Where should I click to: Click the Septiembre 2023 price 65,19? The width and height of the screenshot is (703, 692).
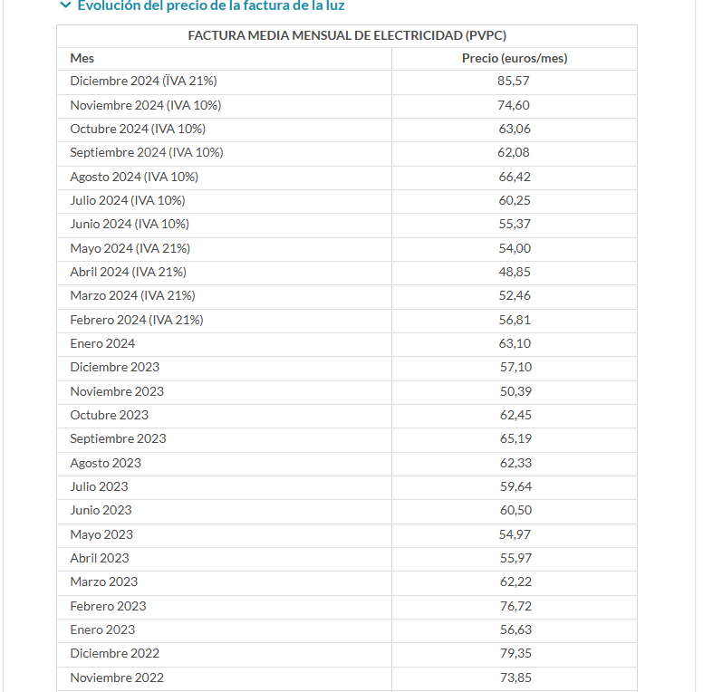point(516,438)
